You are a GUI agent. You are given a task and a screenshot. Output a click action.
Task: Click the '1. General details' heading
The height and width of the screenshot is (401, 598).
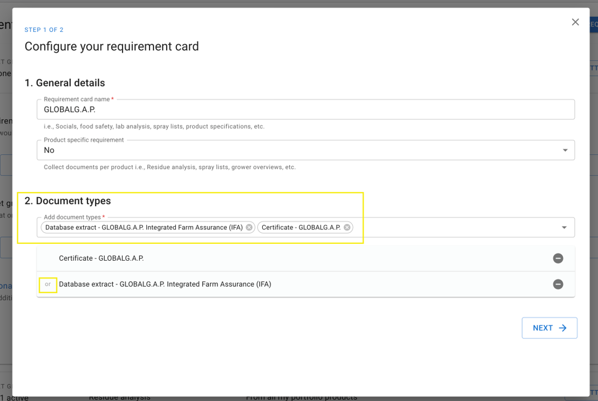click(65, 83)
